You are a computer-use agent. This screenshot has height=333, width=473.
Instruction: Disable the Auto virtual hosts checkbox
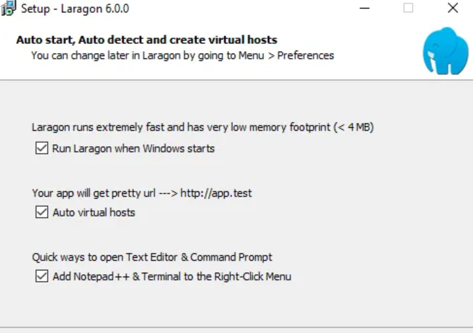click(x=42, y=212)
